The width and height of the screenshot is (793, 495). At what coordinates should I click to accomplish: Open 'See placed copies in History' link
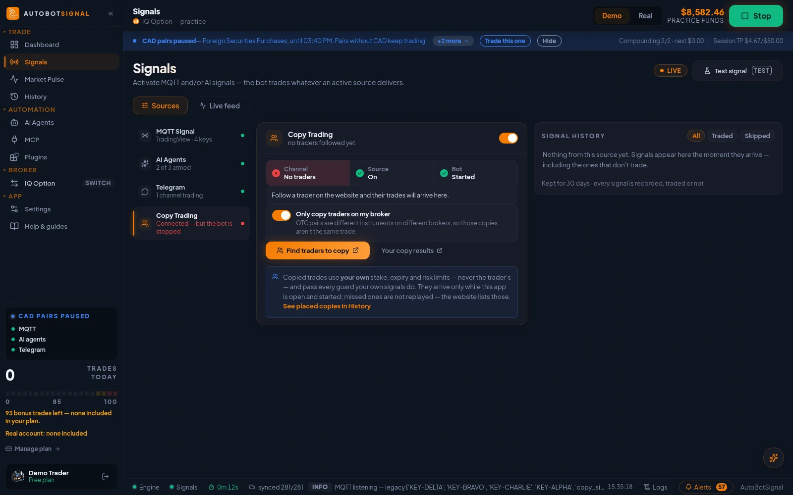[x=327, y=306]
